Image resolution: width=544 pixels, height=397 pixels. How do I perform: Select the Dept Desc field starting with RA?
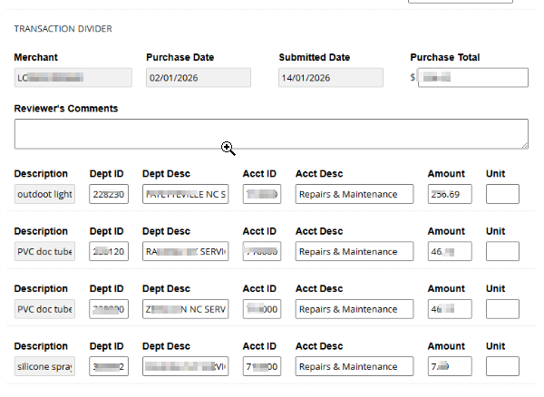(186, 251)
